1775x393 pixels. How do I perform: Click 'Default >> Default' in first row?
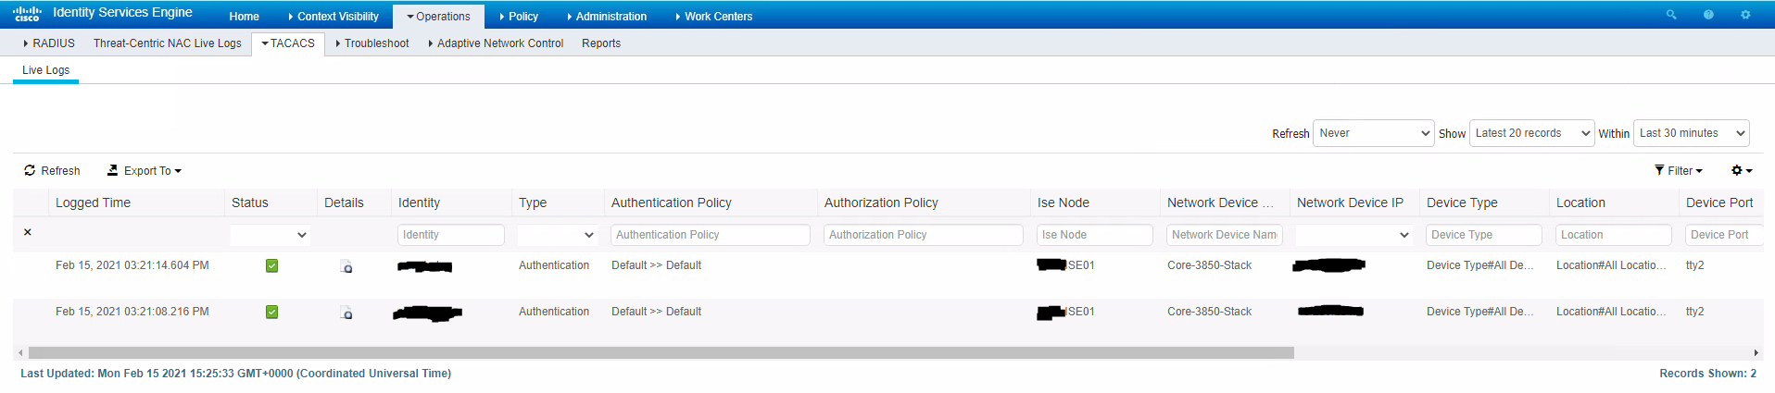(x=656, y=265)
